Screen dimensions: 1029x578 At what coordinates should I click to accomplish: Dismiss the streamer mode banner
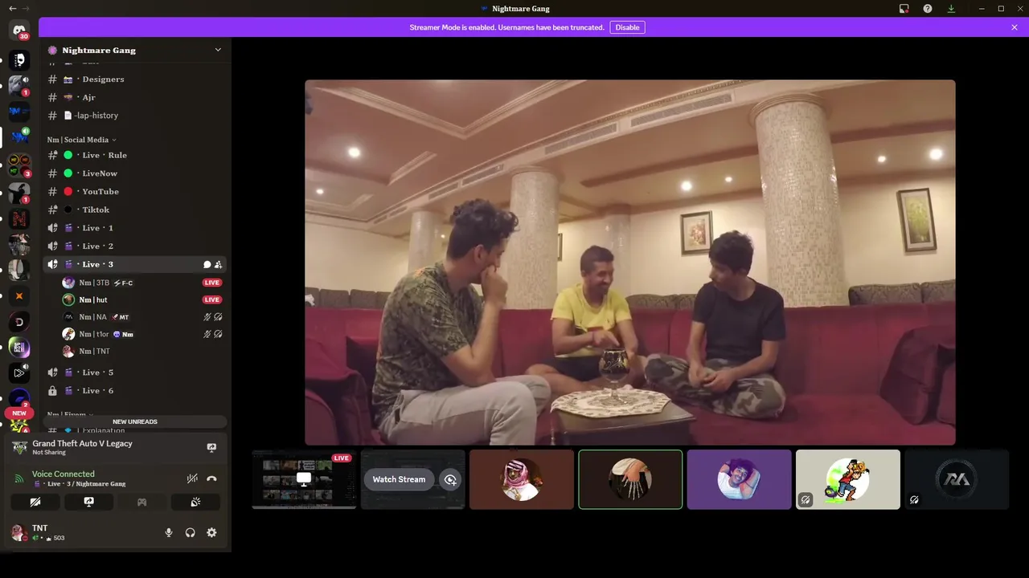click(1015, 27)
